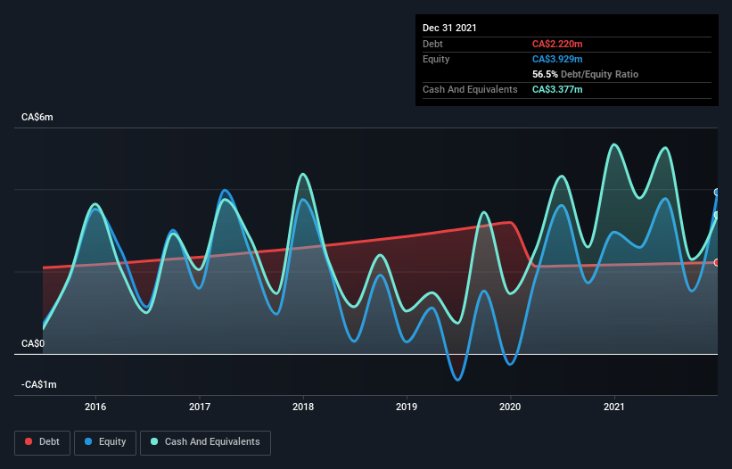Viewport: 732px width, 469px height.
Task: Click the teal Cash legend dot
Action: click(154, 441)
